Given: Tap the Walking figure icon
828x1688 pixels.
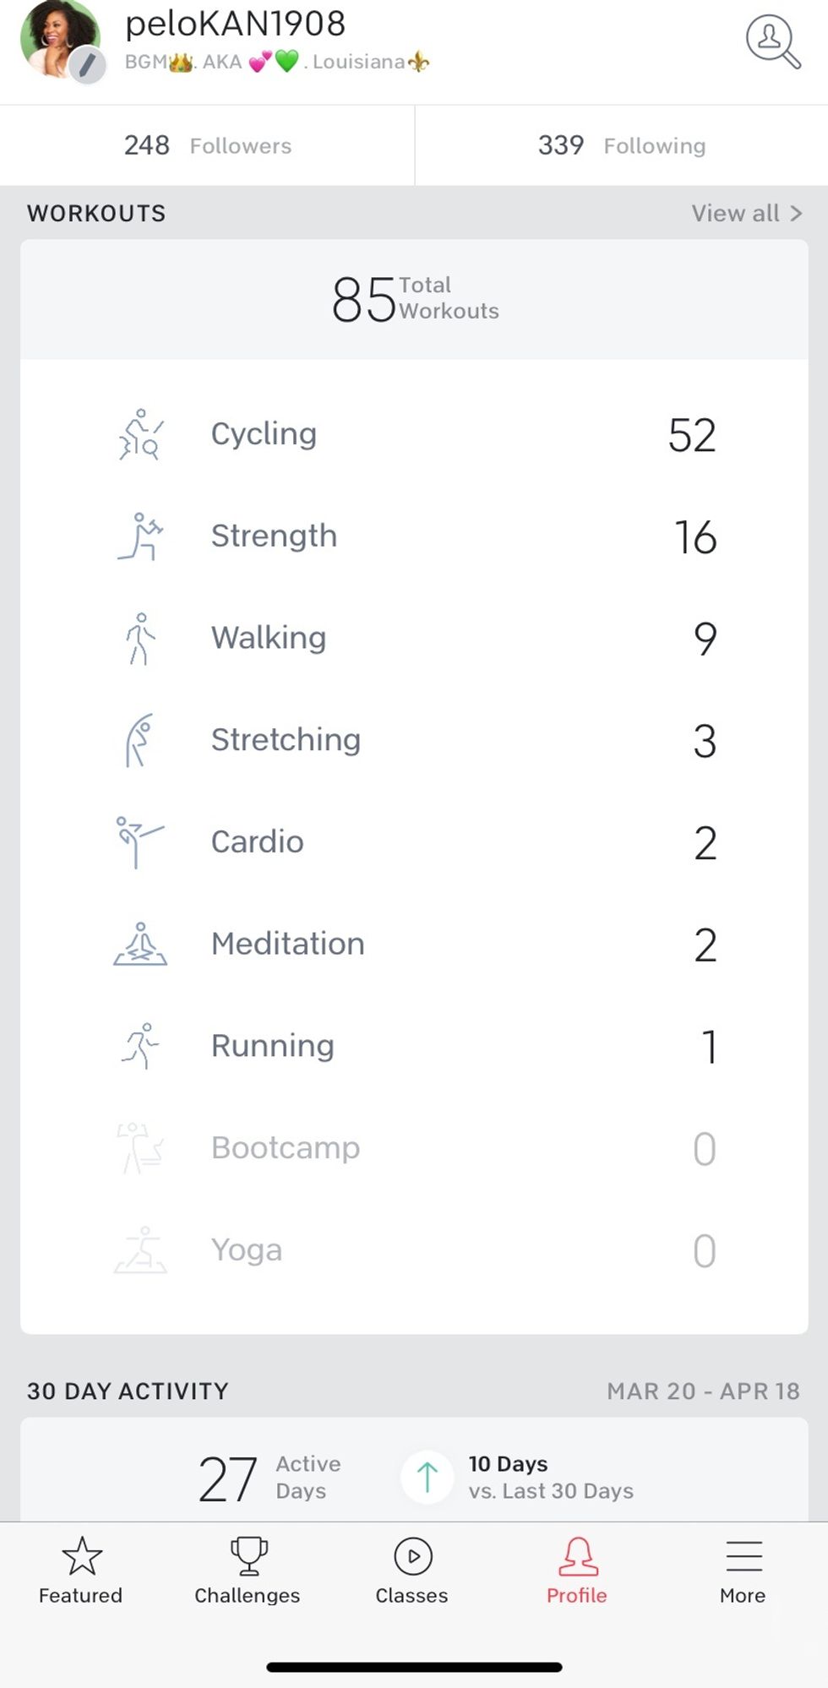Looking at the screenshot, I should [x=140, y=639].
